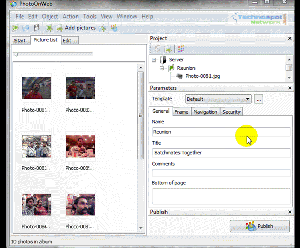The image size is (300, 248).
Task: Click the thumbnail size slider handle
Action: [x=16, y=54]
